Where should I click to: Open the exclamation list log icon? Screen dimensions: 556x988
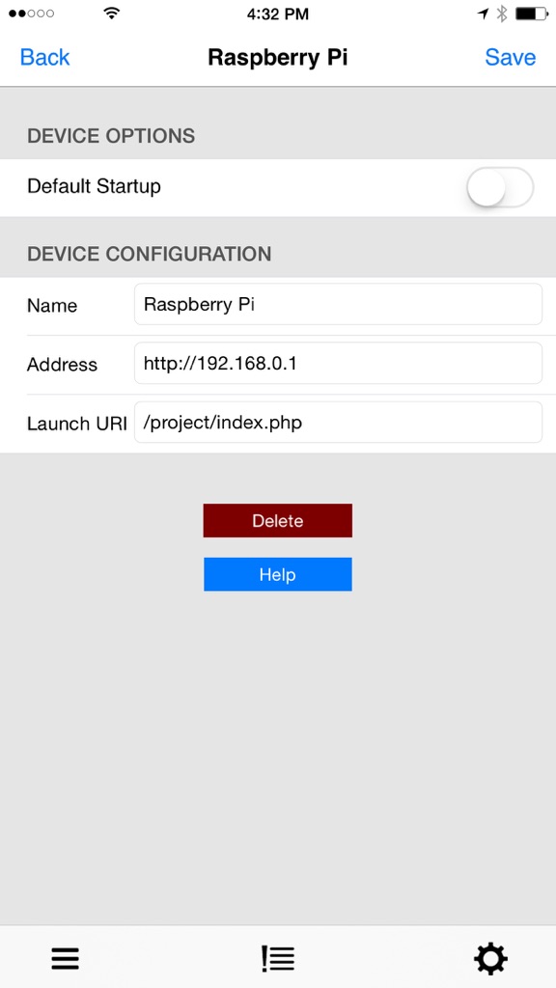click(277, 958)
